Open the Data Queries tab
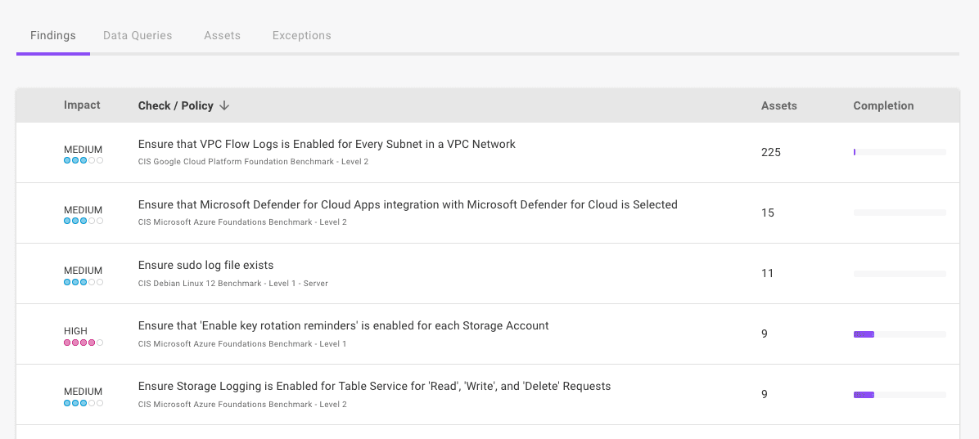 138,36
